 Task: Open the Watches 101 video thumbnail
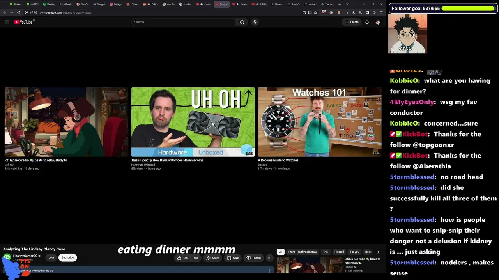pos(320,122)
